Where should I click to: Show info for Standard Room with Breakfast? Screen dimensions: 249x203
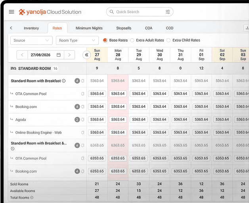coord(64,81)
